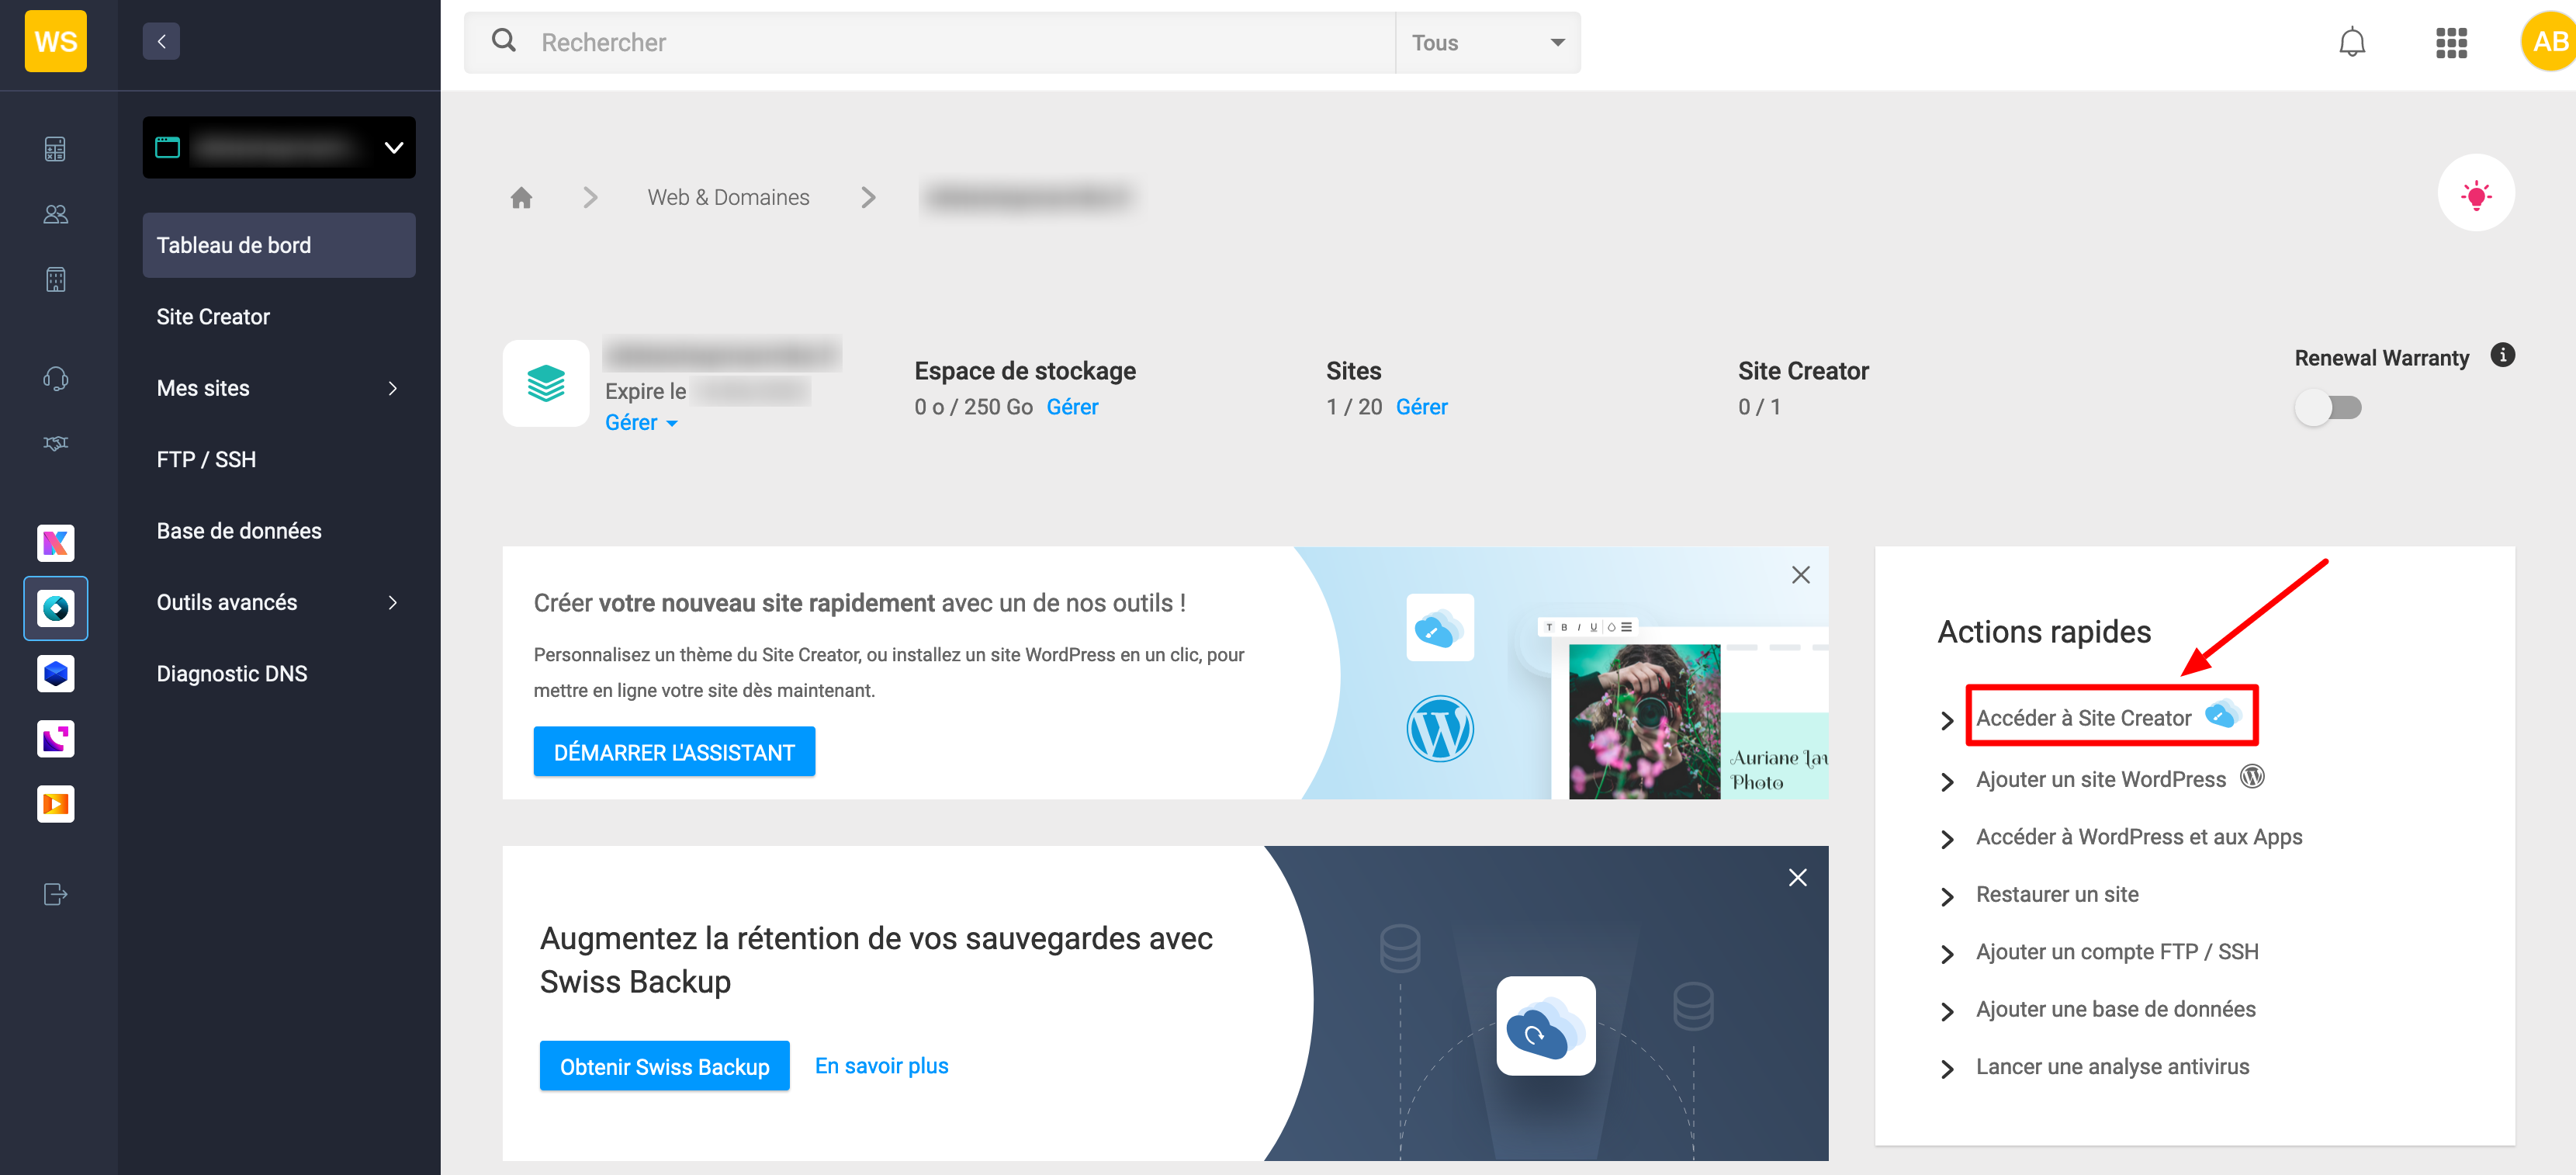The width and height of the screenshot is (2576, 1175).
Task: Open the purple bracket app icon
Action: pos(56,739)
